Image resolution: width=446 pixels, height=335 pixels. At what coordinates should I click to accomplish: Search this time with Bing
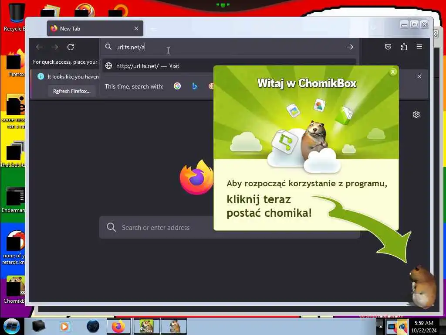[x=195, y=86]
